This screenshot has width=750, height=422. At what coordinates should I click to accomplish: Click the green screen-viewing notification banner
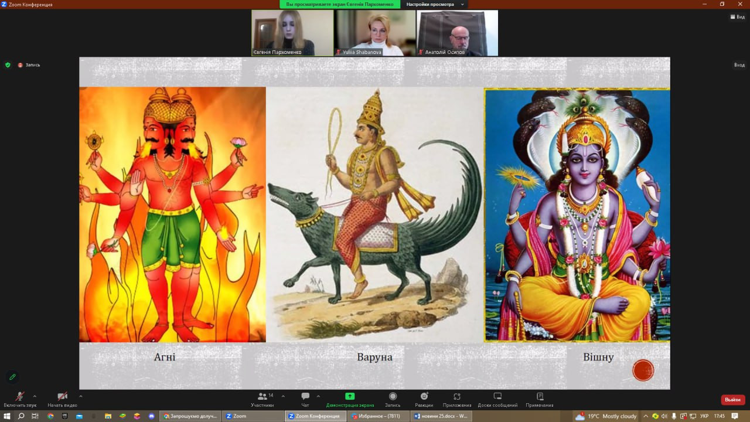(x=340, y=4)
